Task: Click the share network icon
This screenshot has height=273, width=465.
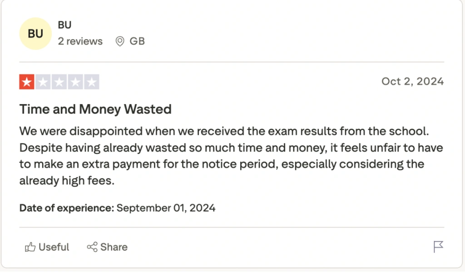Action: [x=92, y=247]
